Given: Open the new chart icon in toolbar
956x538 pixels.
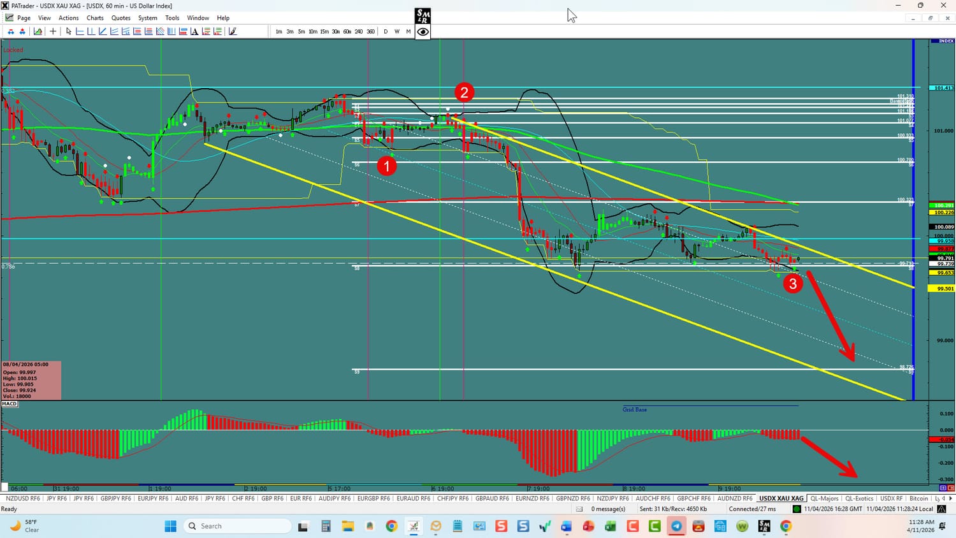Looking at the screenshot, I should click(38, 31).
